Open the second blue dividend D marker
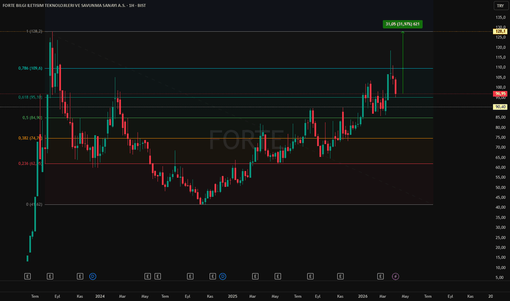 [x=223, y=276]
